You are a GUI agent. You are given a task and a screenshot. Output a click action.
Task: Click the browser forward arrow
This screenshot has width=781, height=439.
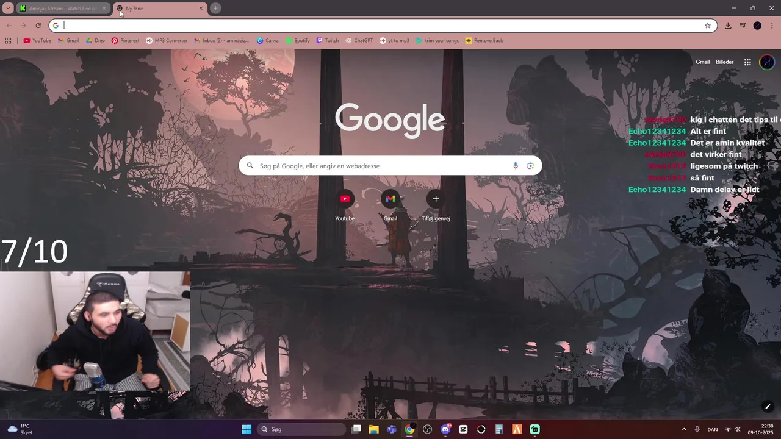tap(23, 26)
